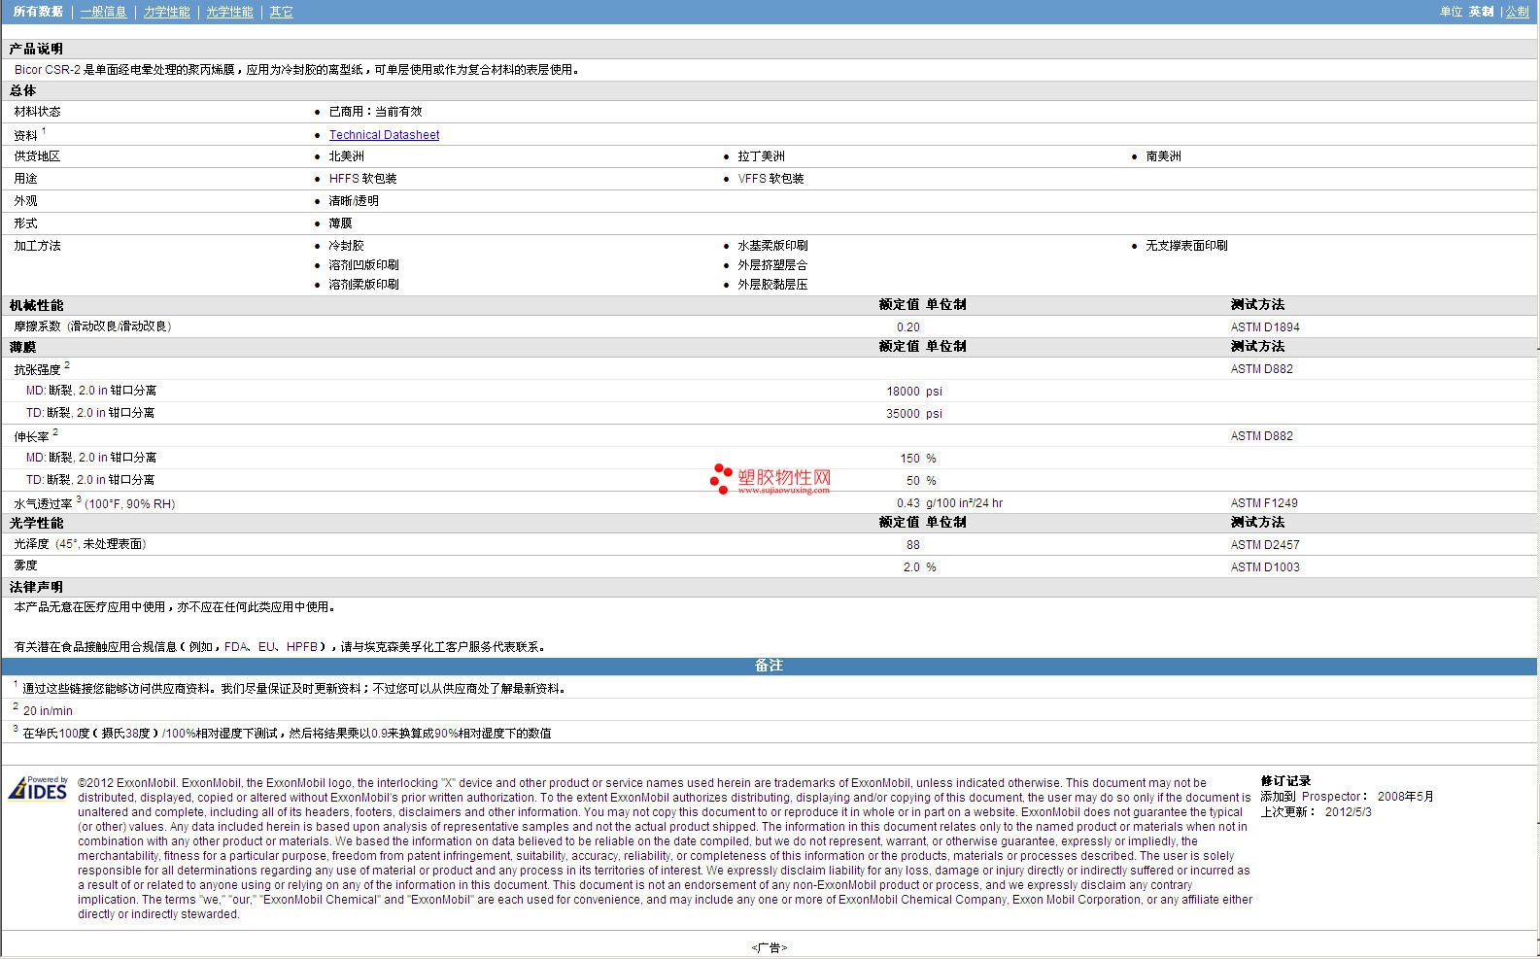Click the haze value 2.0 %
This screenshot has height=959, width=1540.
[x=919, y=567]
